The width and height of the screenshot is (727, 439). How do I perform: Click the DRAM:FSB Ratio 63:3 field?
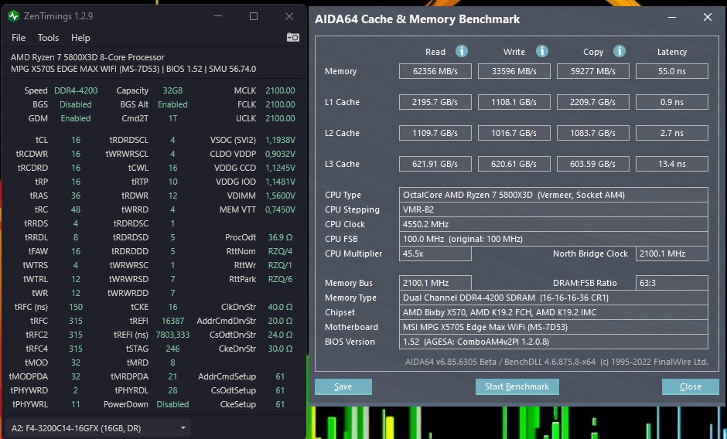tap(672, 283)
